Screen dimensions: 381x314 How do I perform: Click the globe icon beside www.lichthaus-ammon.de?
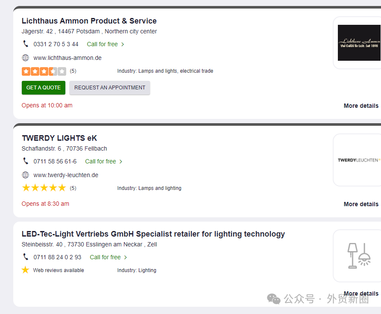pos(26,58)
